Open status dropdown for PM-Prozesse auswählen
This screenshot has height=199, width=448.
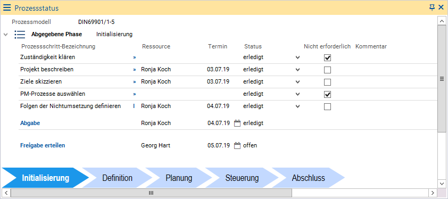coord(298,94)
